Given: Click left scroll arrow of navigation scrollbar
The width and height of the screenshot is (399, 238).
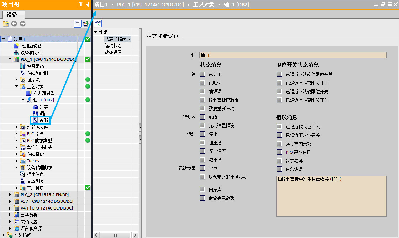Looking at the screenshot, I should 96,235.
